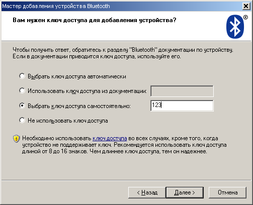
Task: Close the Bluetooth device wizard window
Action: 246,6
